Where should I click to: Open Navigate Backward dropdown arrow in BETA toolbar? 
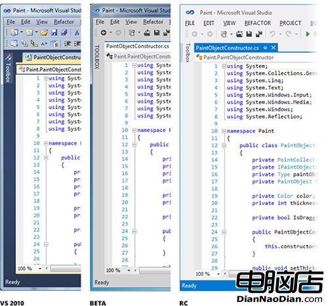pos(111,33)
